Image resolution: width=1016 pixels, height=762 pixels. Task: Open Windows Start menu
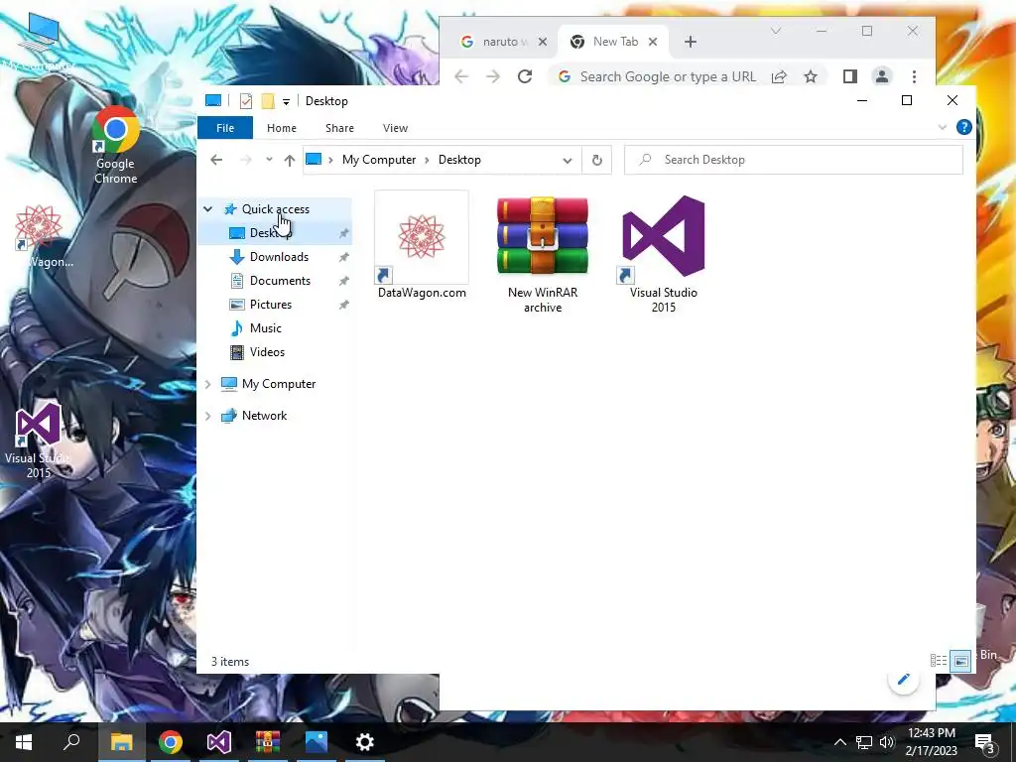pos(24,742)
